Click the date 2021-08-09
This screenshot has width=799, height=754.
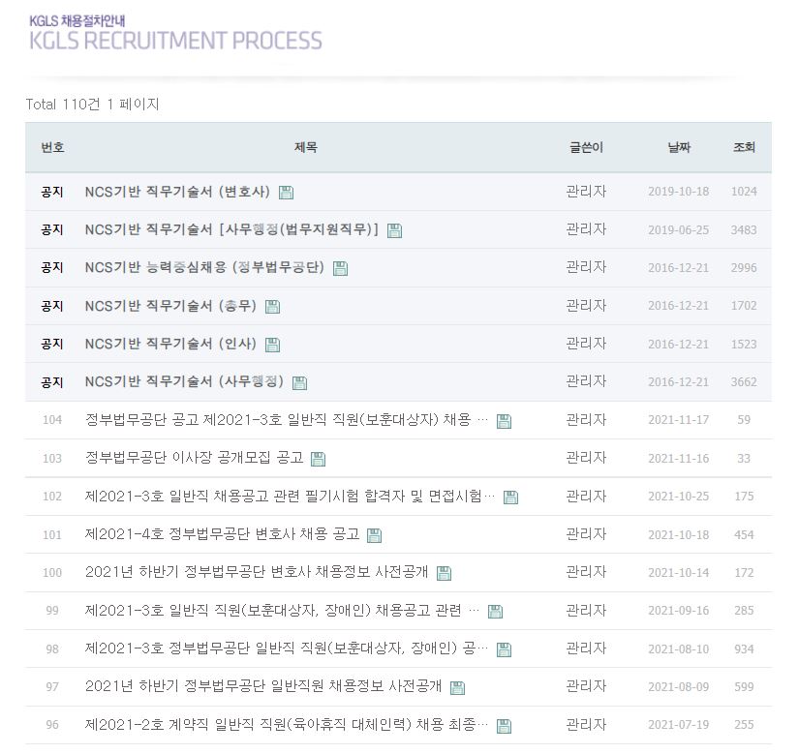coord(678,686)
